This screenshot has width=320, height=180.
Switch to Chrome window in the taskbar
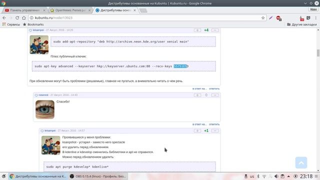[x=38, y=176]
